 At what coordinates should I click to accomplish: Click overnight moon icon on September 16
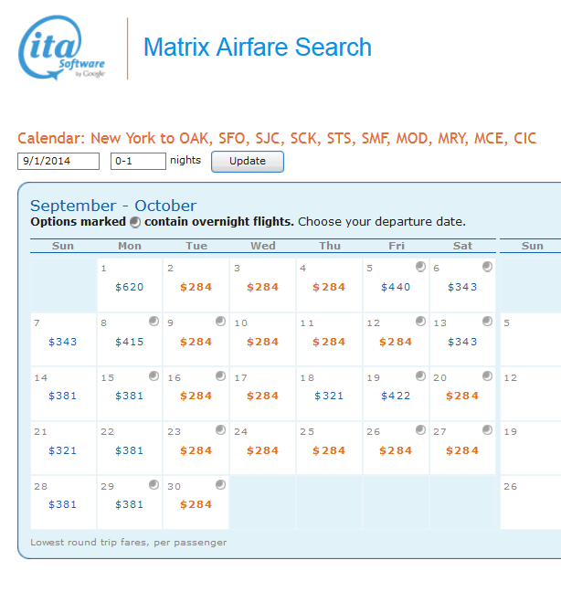[x=220, y=375]
